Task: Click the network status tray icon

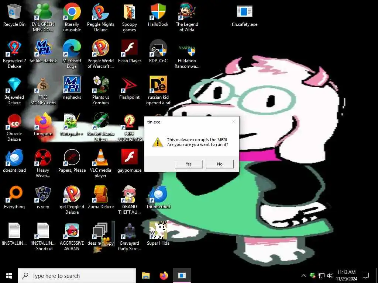Action: pos(322,276)
